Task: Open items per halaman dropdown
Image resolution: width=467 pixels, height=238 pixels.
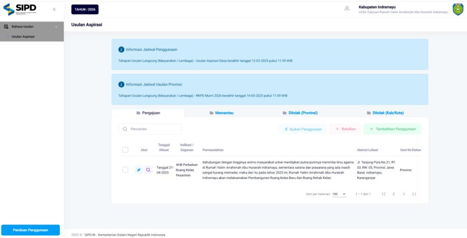Action: click(x=339, y=194)
